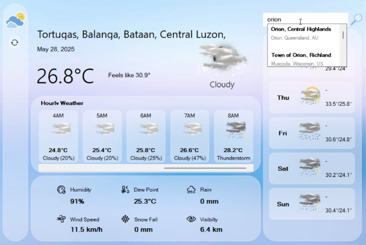The image size is (366, 245).
Task: Click the 8AM temperature 28.2°C
Action: pyautogui.click(x=233, y=150)
